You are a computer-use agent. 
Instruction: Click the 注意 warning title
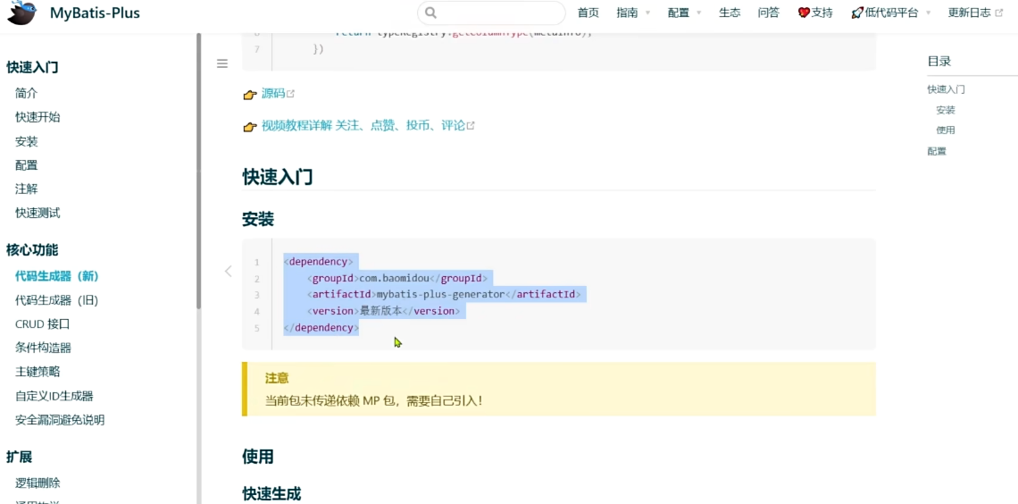[x=277, y=378]
